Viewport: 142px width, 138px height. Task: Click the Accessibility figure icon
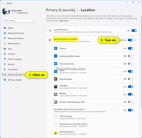tap(5, 69)
